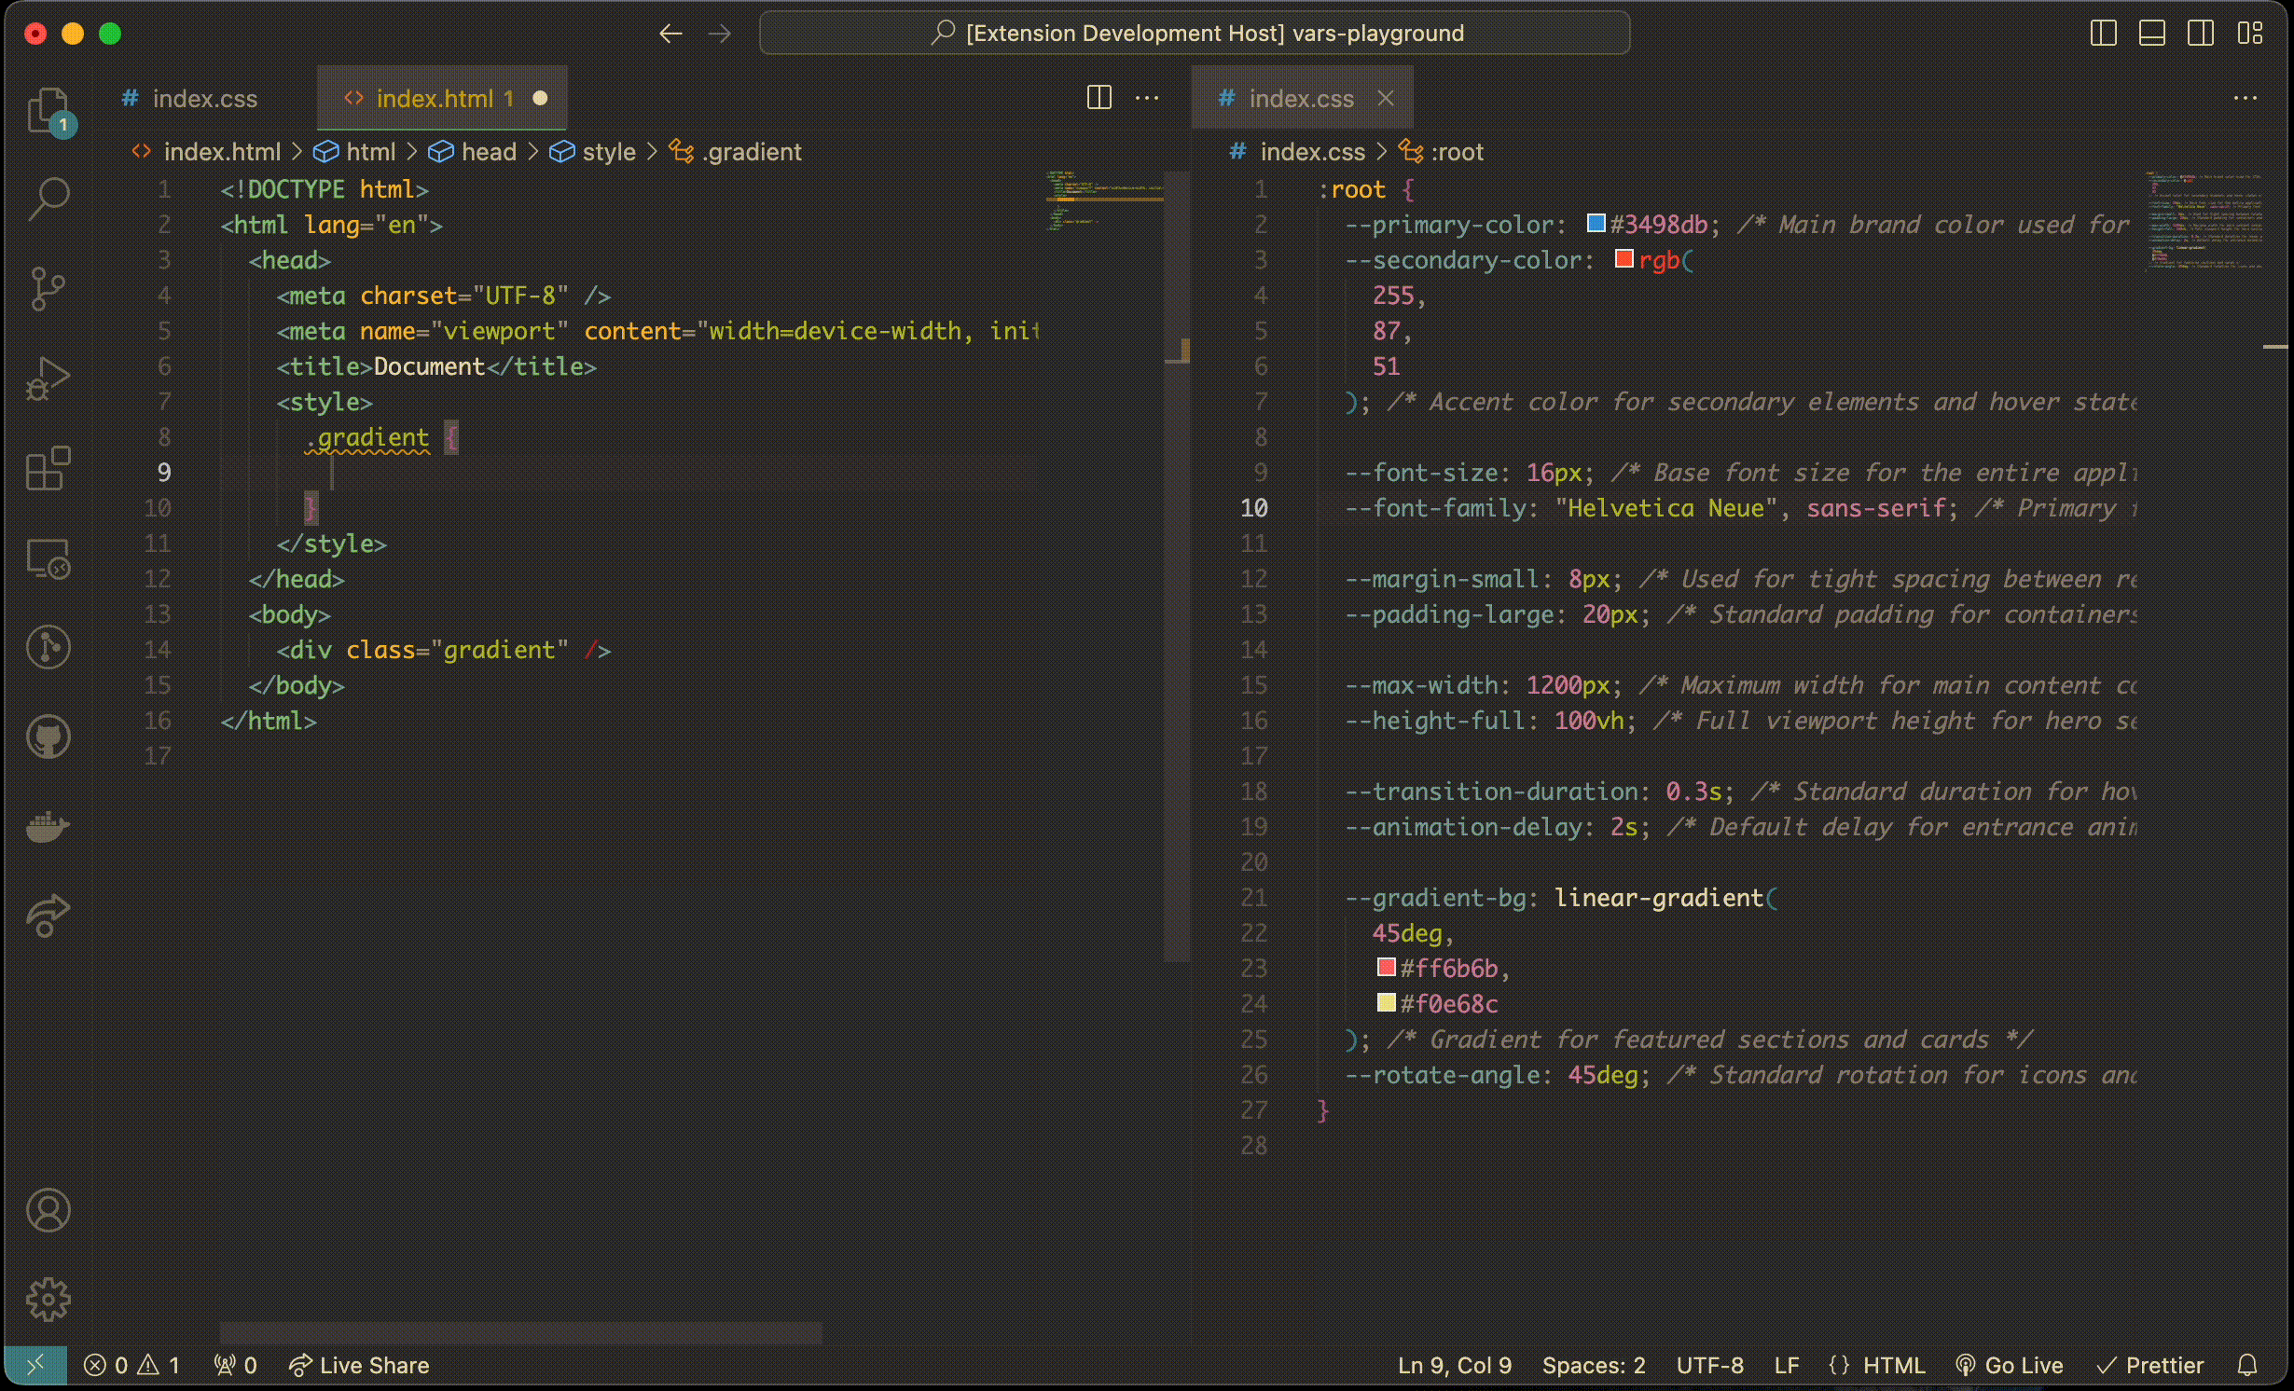Open ':root' breadcrumb dropdown in index.css
This screenshot has height=1391, width=2294.
click(x=1456, y=152)
